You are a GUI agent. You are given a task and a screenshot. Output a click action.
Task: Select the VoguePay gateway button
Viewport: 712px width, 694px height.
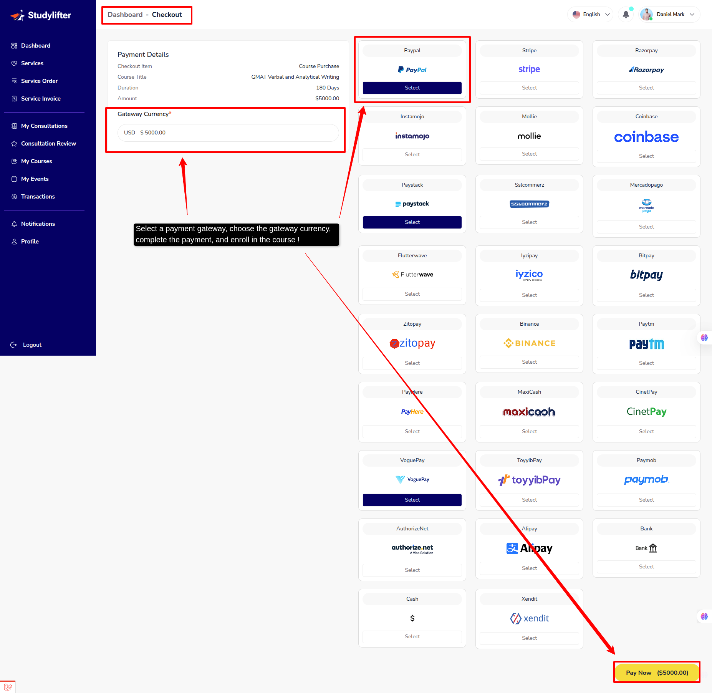(412, 500)
